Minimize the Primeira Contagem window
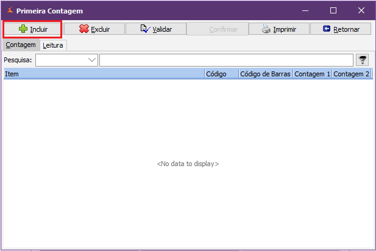This screenshot has width=376, height=251. click(x=305, y=10)
